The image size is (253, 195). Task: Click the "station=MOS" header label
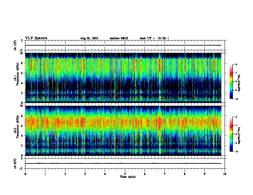[x=119, y=38]
